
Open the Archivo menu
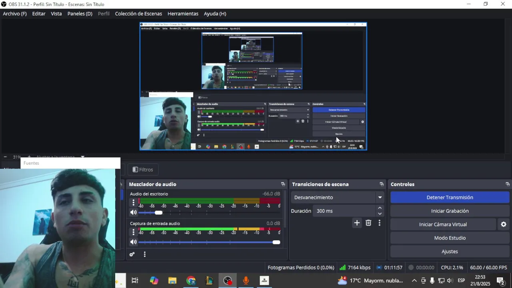point(15,14)
